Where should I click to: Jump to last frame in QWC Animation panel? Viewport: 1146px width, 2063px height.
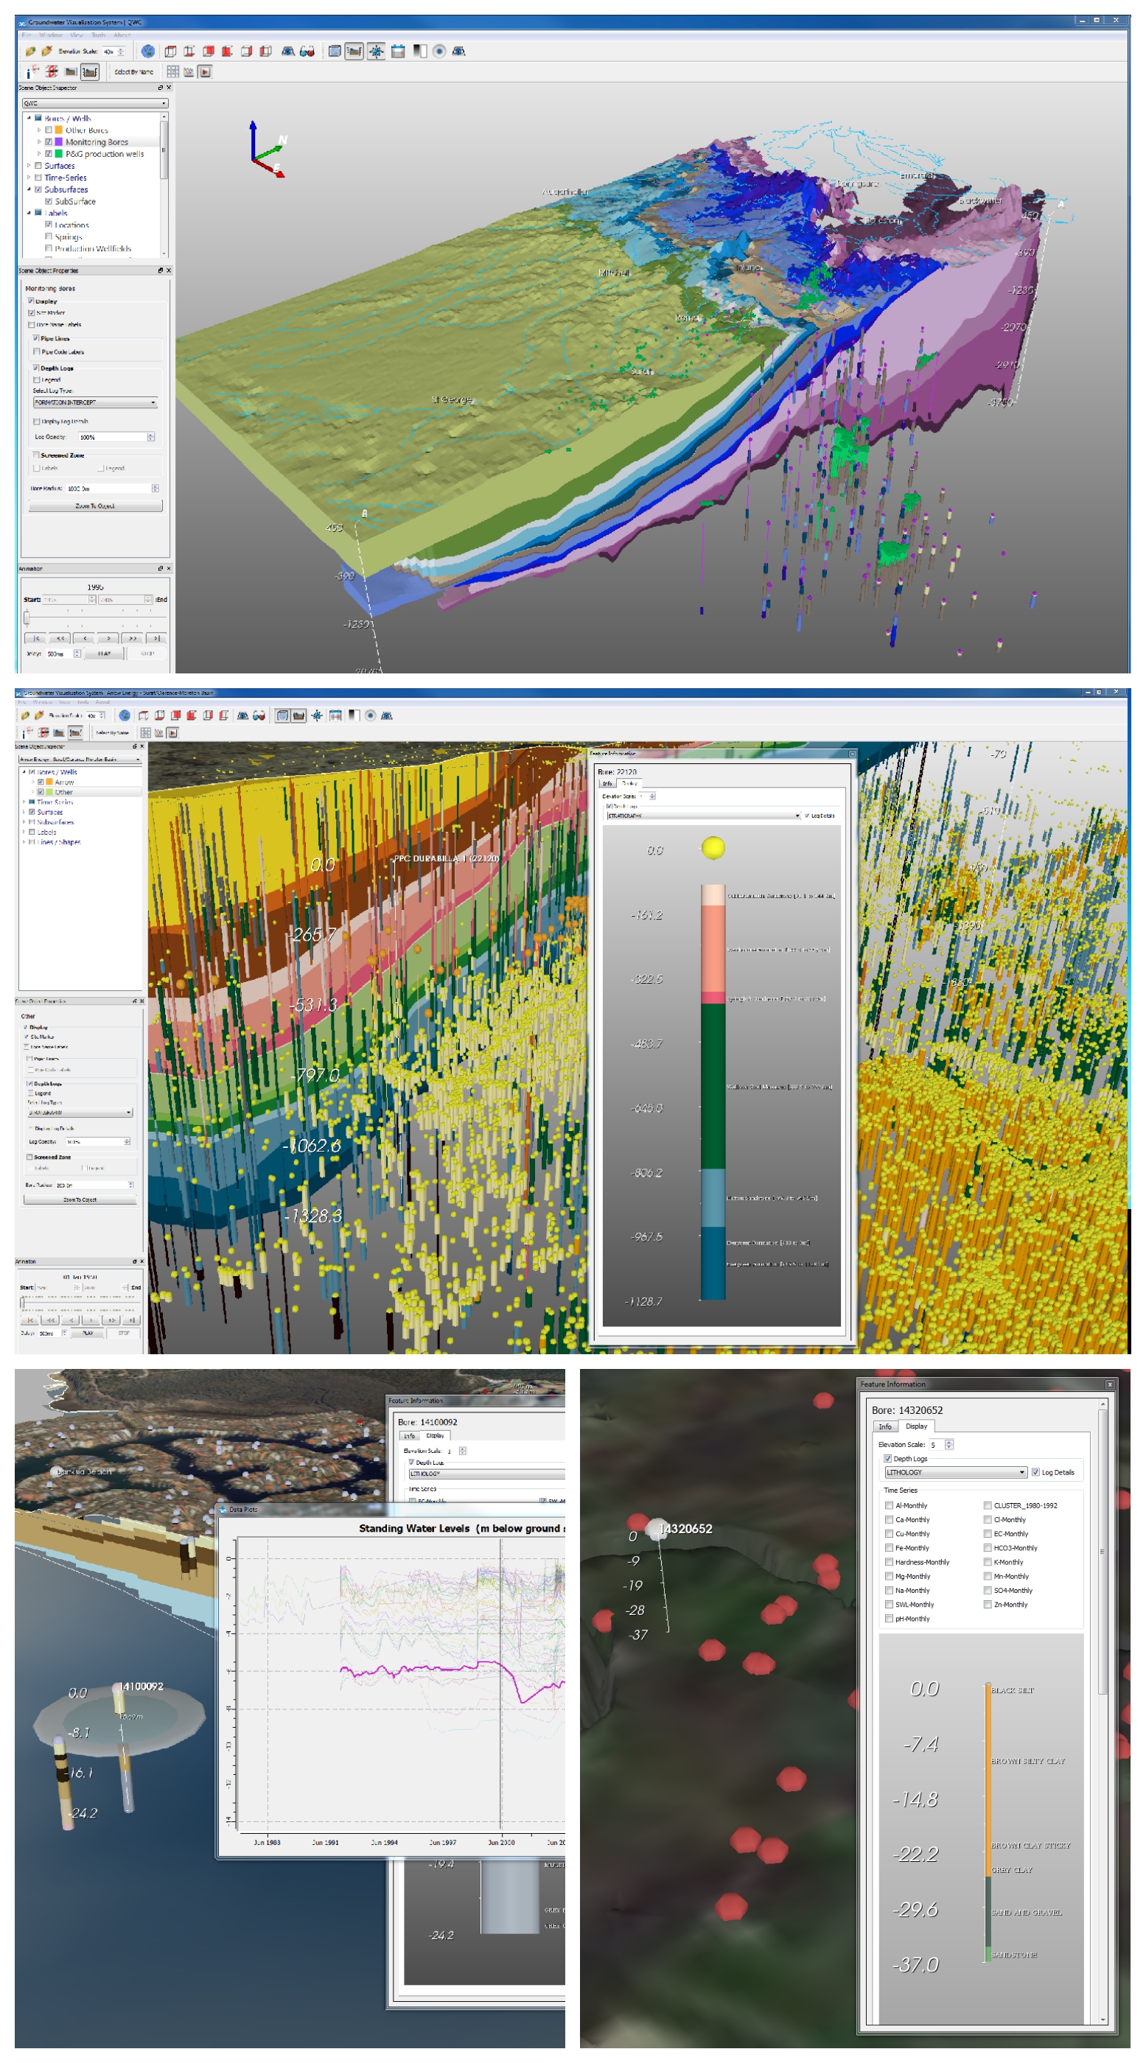pos(156,638)
